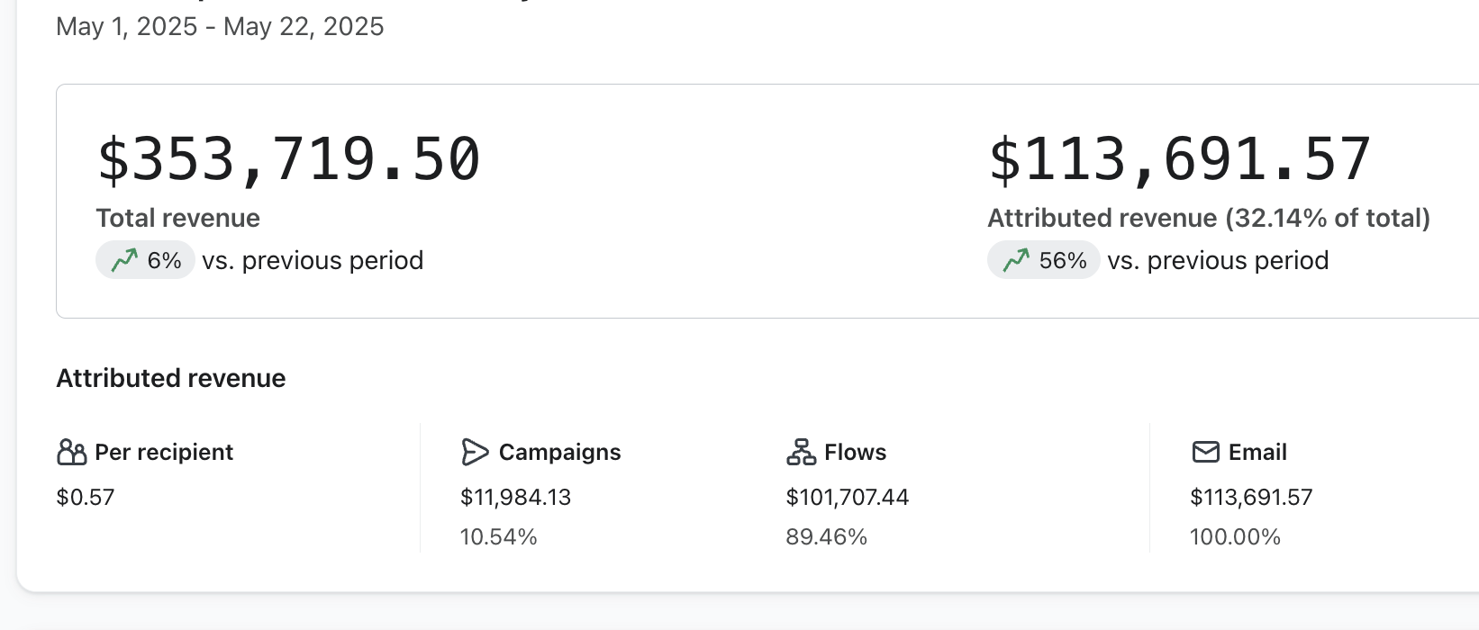Click the $101,707.44 Flows revenue value
Viewport: 1479px width, 630px height.
coord(847,497)
